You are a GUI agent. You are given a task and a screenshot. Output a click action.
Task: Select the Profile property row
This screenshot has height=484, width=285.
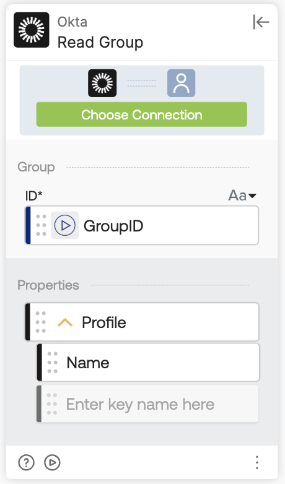[x=142, y=322]
